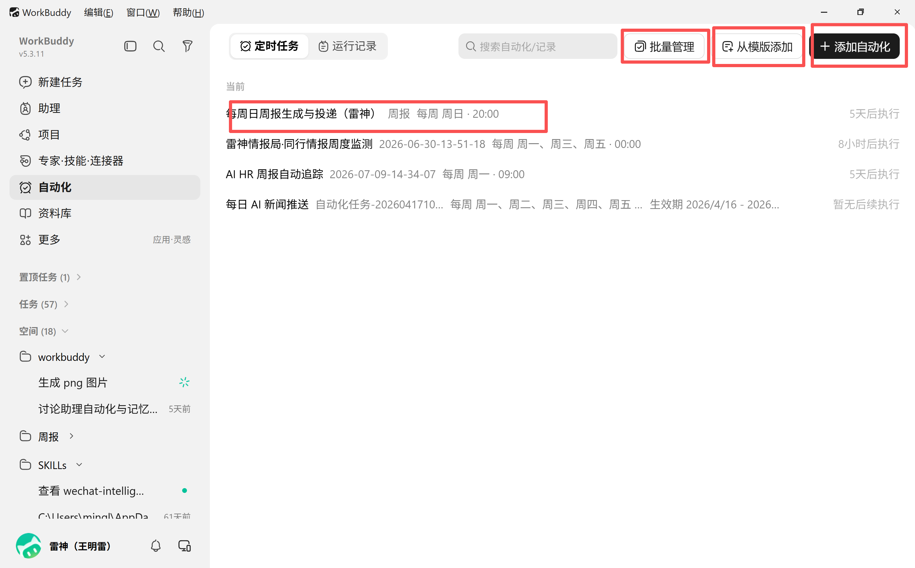
Task: Click the 搜索自动化/记录 search field
Action: 537,46
